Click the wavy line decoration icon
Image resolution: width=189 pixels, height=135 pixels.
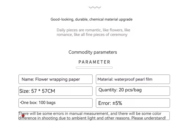[94, 8]
